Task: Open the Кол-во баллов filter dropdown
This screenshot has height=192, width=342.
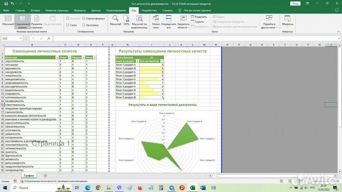Action: pos(162,61)
